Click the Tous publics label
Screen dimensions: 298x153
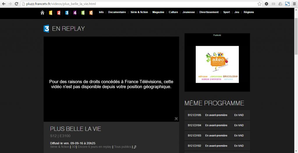pos(123,147)
